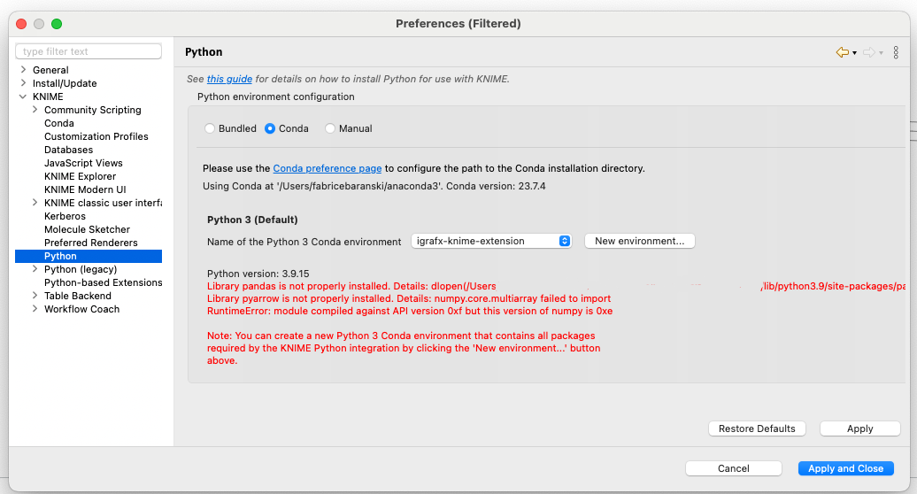The image size is (917, 494).
Task: Open the back history dropdown arrow
Action: [854, 53]
